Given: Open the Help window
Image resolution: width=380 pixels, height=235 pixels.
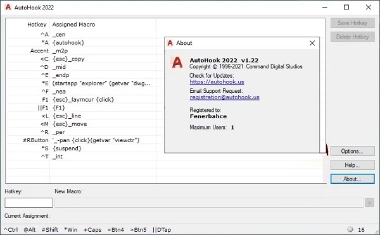Looking at the screenshot, I should tap(352, 165).
